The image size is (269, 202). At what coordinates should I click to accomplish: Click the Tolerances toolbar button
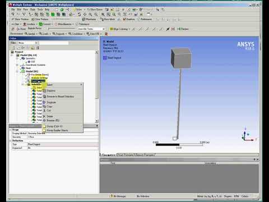82,24
